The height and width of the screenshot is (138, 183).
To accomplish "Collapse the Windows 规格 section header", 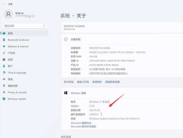I will coord(122,93).
